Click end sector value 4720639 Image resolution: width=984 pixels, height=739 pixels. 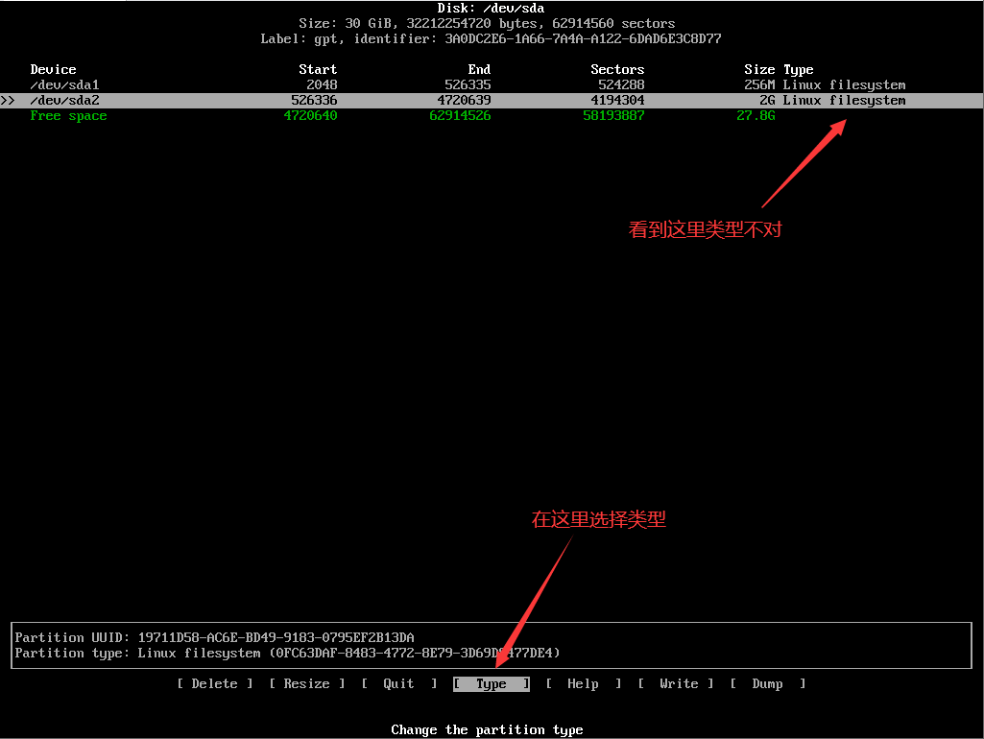tap(465, 101)
